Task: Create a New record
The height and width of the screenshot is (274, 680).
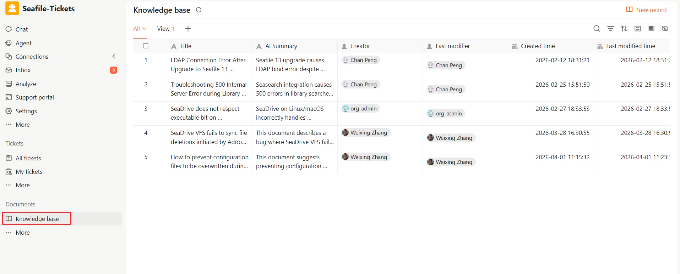Action: 646,10
